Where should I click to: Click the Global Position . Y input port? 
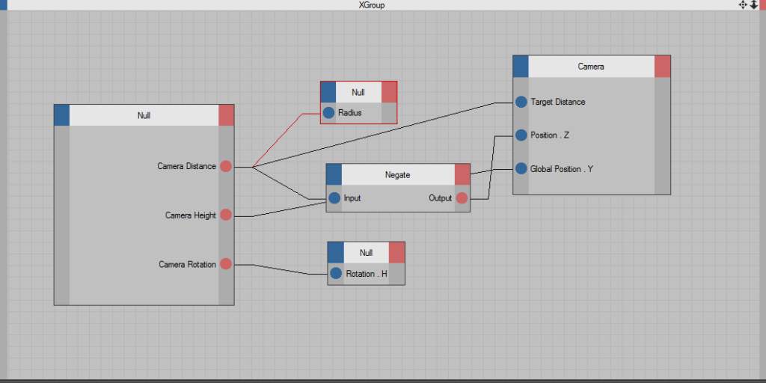tap(521, 169)
